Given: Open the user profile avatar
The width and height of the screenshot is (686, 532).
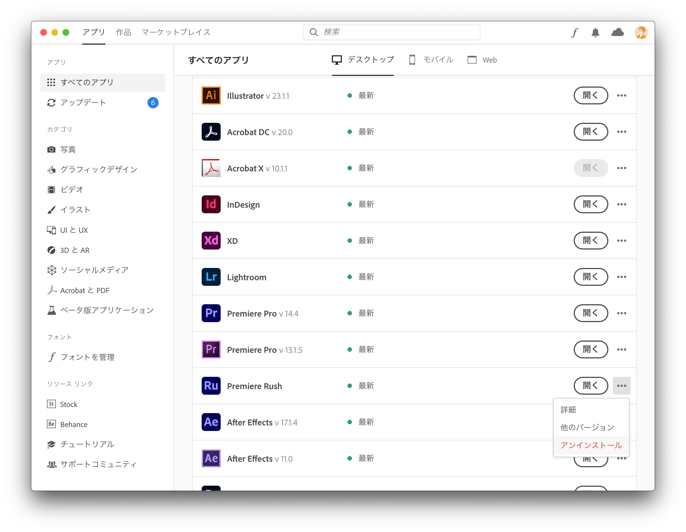Looking at the screenshot, I should point(641,32).
